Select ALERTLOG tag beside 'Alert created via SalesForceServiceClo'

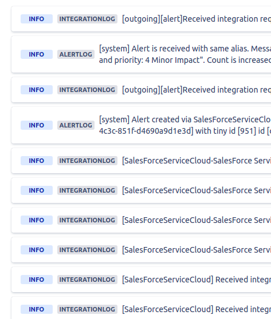(x=76, y=125)
